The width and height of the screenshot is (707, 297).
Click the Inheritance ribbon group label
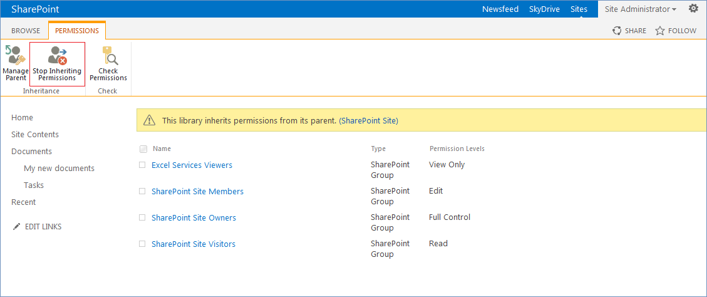(x=41, y=91)
